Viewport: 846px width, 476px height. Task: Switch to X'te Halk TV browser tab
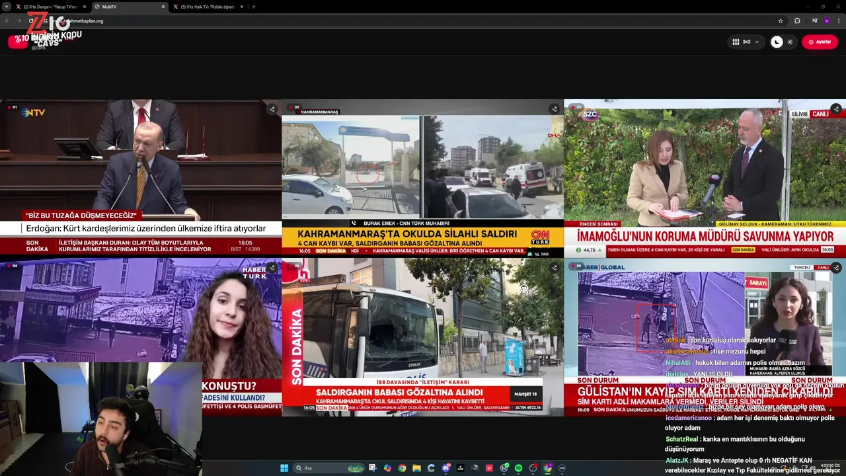click(x=208, y=7)
